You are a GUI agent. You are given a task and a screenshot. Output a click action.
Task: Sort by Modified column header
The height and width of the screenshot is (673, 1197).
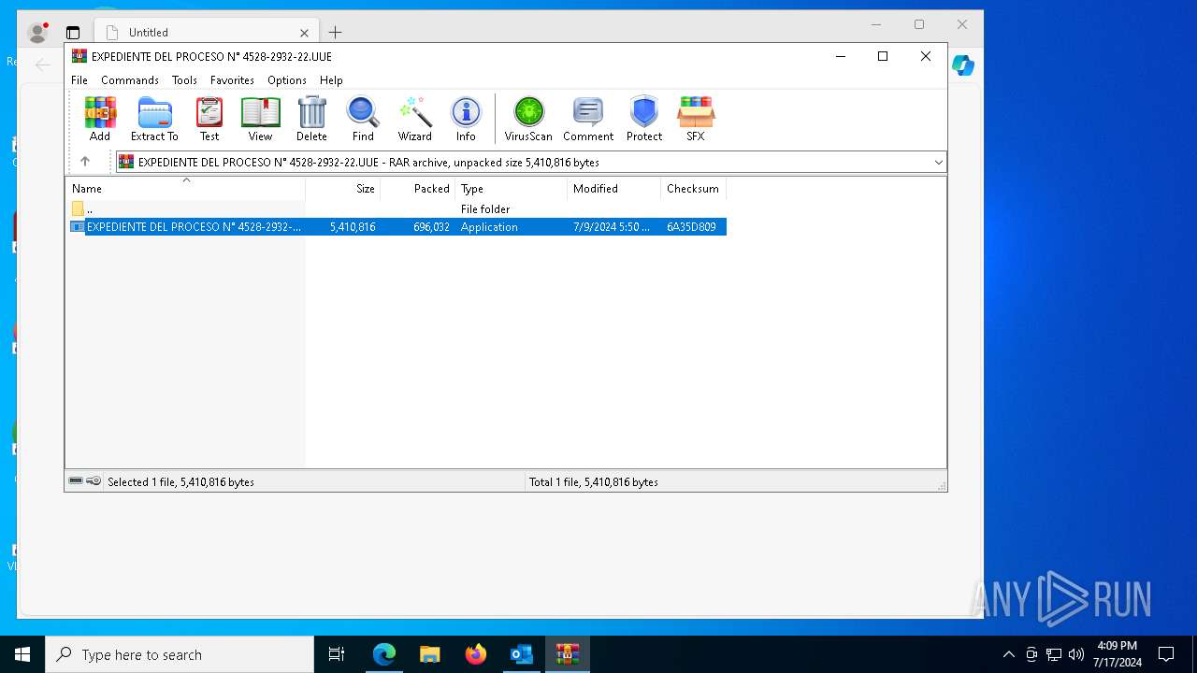(614, 188)
